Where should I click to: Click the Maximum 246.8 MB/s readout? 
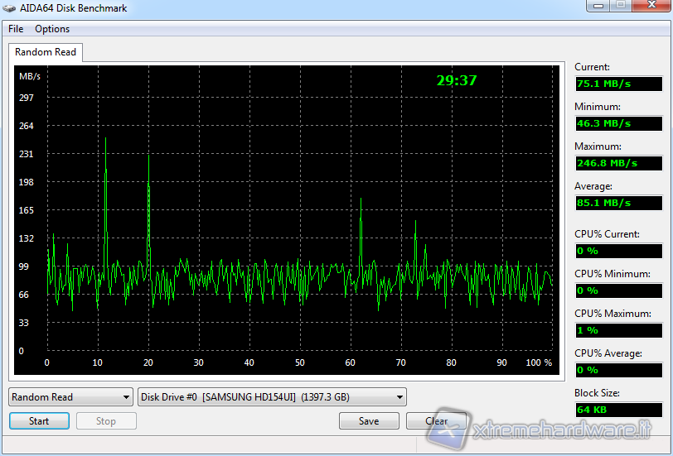618,163
